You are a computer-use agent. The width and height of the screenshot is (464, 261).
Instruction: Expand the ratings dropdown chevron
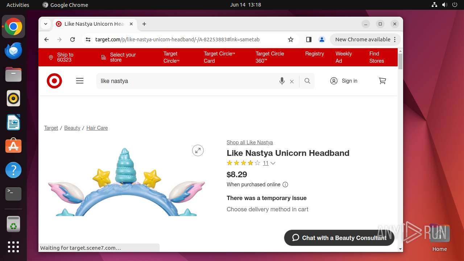pos(273,163)
